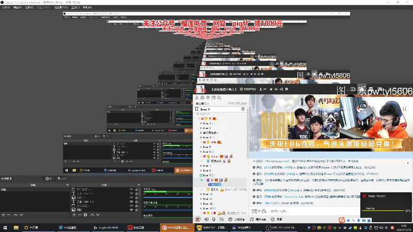This screenshot has width=413, height=232.
Task: Click the location pin icon beside Room 9
Action: click(243, 109)
